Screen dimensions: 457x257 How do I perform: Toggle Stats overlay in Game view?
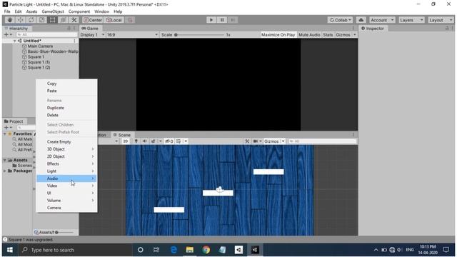tap(328, 35)
